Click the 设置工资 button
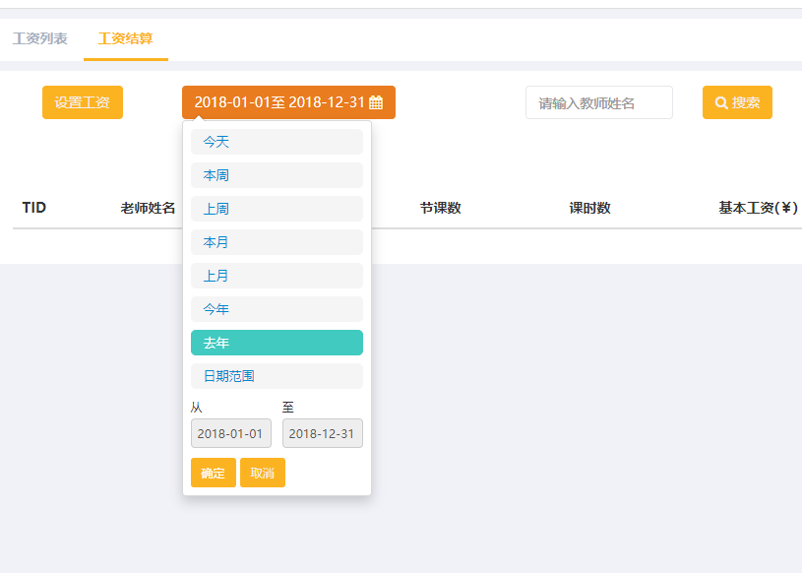 click(x=83, y=102)
